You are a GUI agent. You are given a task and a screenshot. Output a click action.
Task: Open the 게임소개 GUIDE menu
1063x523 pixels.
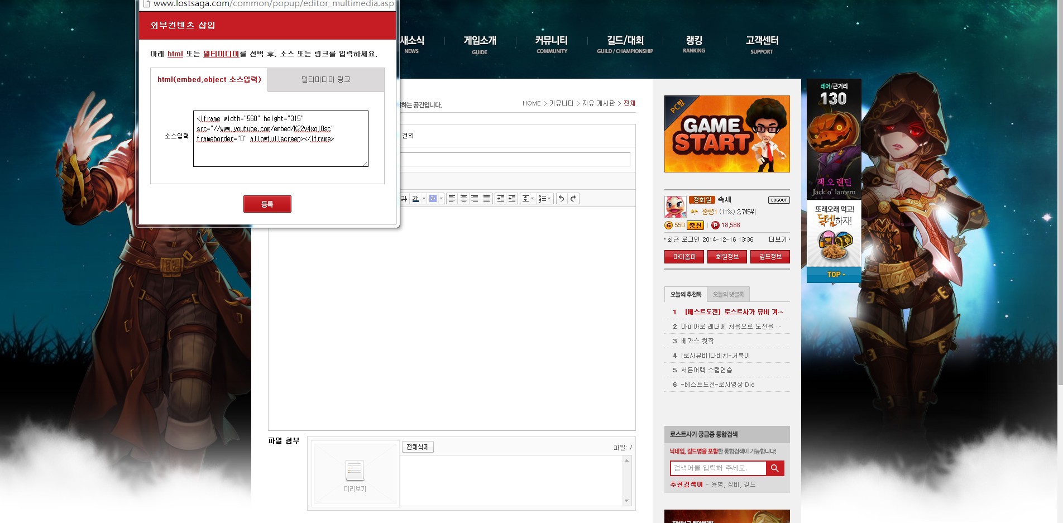(480, 45)
